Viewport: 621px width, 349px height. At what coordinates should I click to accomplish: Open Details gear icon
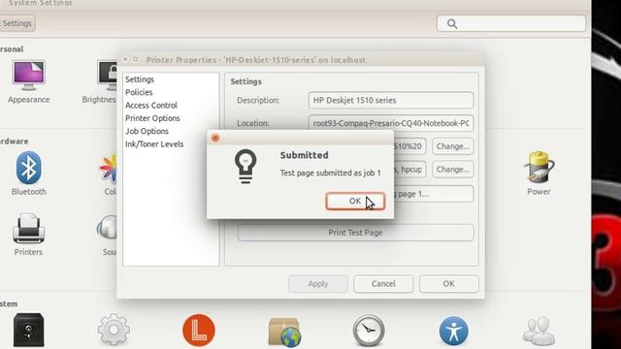[114, 330]
